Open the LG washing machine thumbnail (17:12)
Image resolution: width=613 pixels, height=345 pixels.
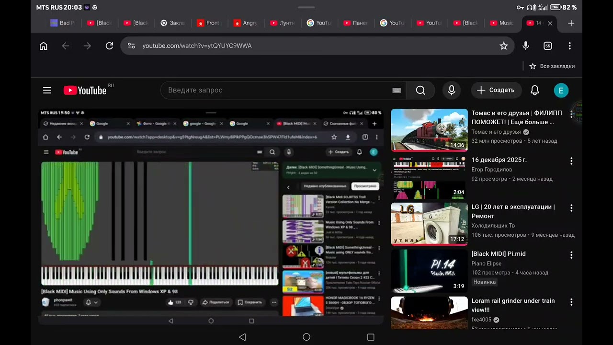(429, 224)
